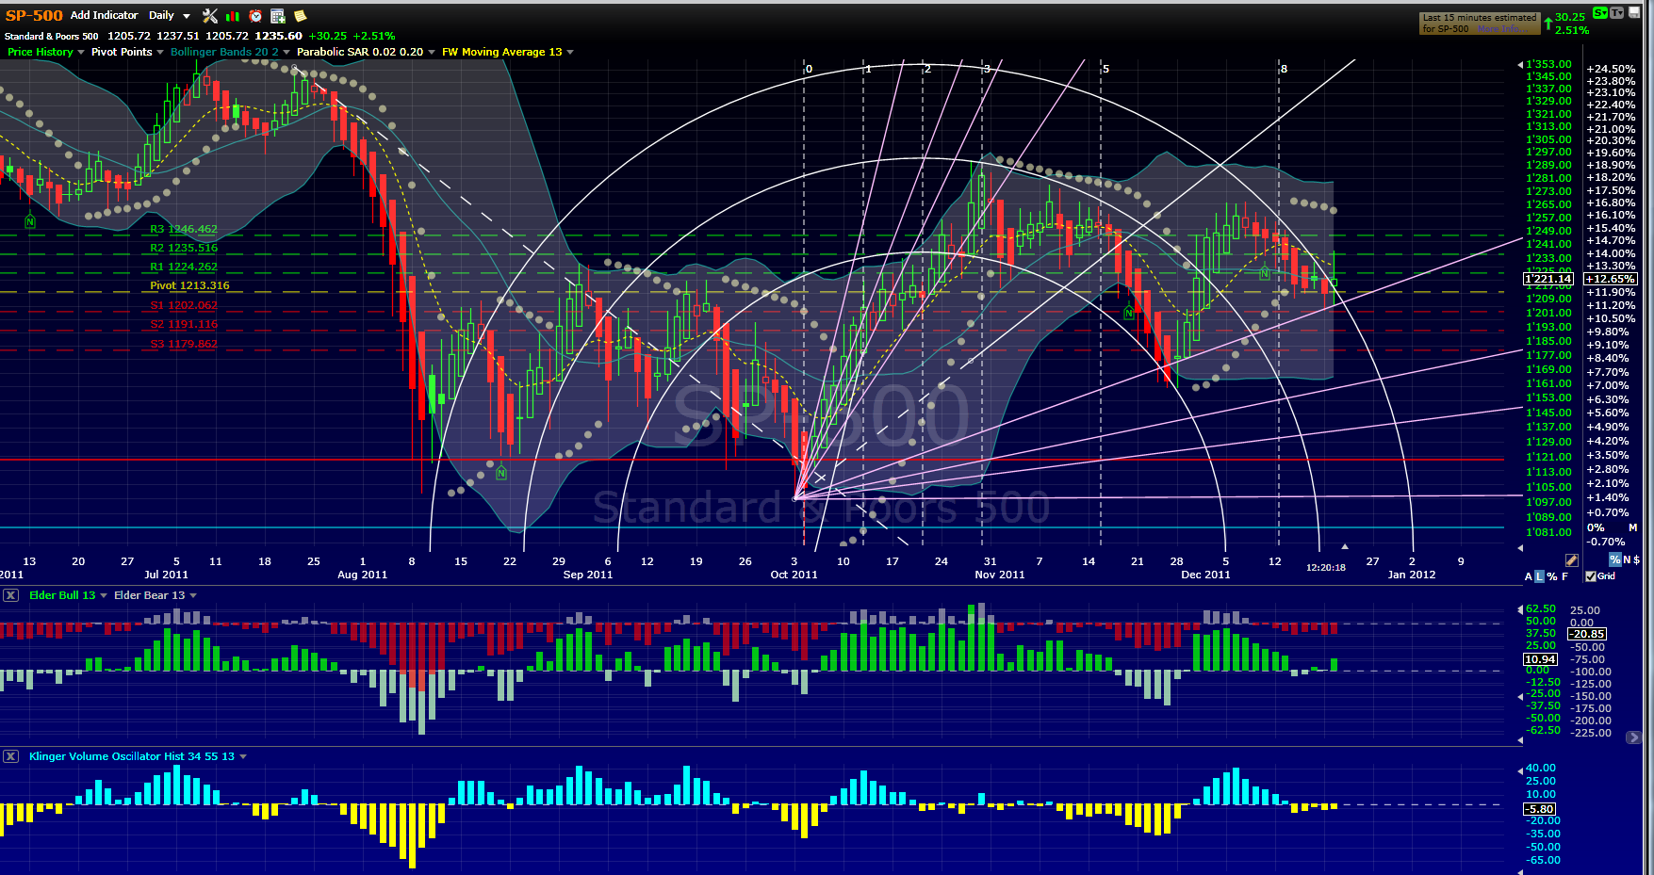Click the calendar table with plus icon

(x=278, y=15)
